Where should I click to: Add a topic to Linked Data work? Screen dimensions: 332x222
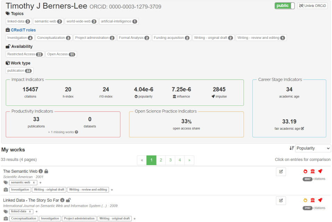point(37,212)
